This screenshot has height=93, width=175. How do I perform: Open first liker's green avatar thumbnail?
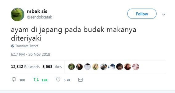[x=71, y=67]
